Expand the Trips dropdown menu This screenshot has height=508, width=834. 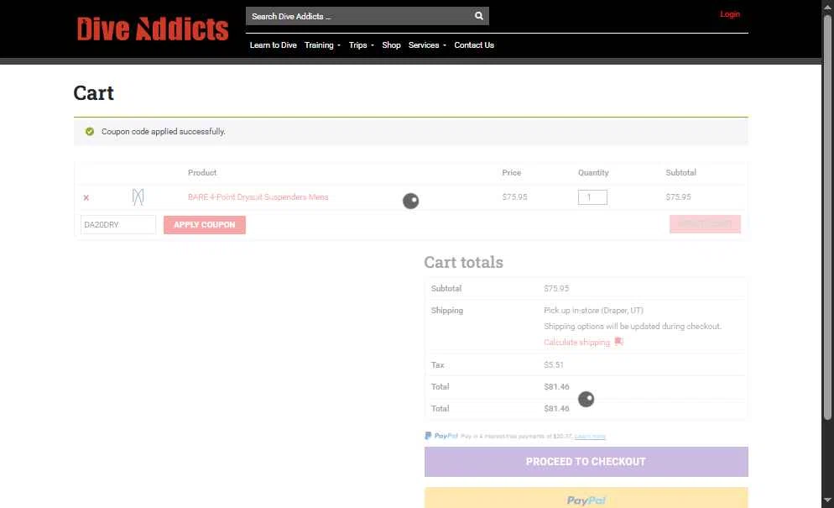pos(361,45)
